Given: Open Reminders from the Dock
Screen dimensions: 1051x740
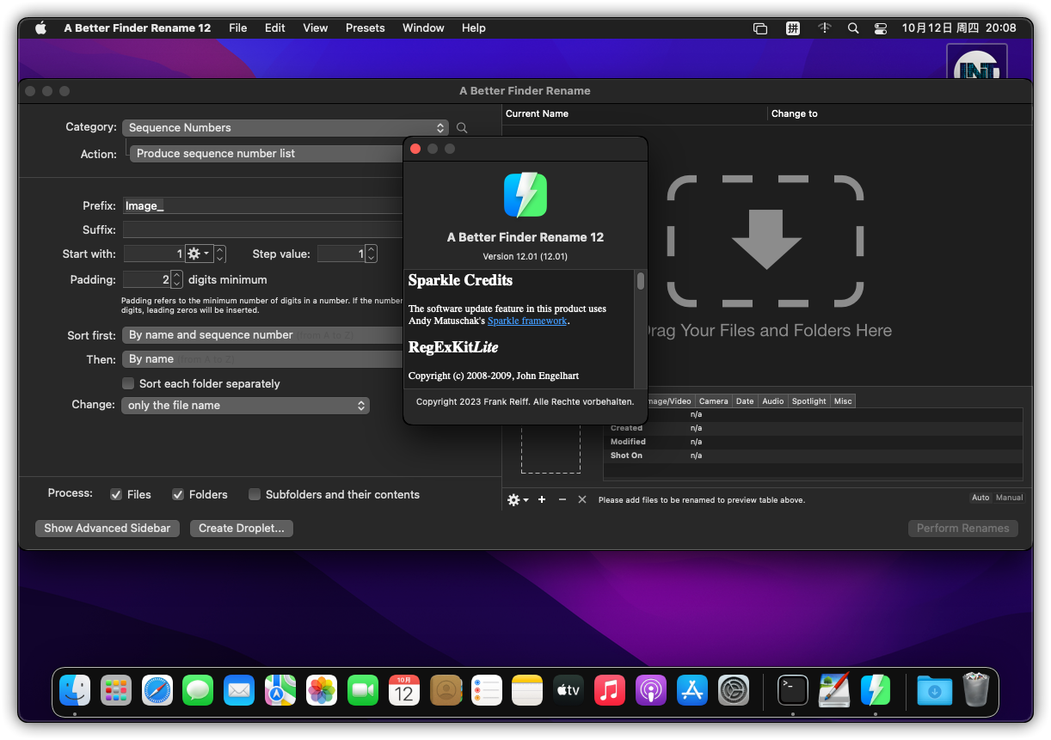Looking at the screenshot, I should [487, 690].
